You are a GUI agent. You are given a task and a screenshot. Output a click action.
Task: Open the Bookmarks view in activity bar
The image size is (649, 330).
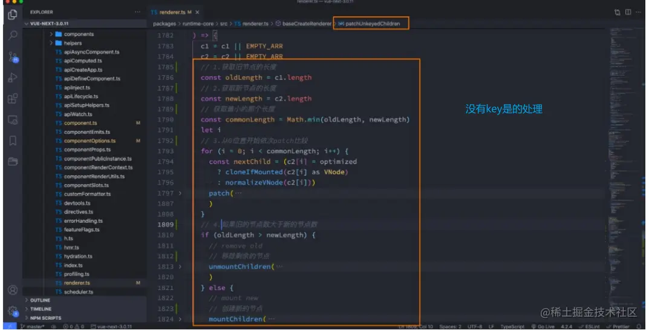click(x=13, y=140)
